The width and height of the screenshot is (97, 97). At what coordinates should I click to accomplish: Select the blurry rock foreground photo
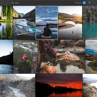[x=90, y=85]
